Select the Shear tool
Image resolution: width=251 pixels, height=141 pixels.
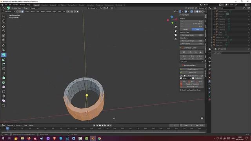point(4,101)
